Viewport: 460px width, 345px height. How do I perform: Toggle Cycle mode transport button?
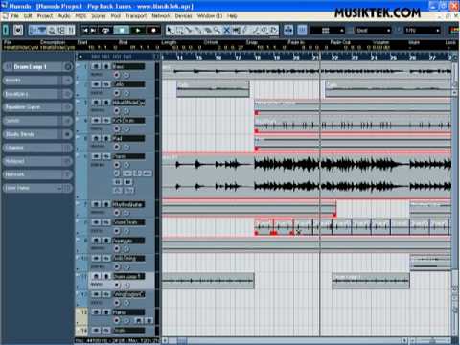click(x=105, y=31)
